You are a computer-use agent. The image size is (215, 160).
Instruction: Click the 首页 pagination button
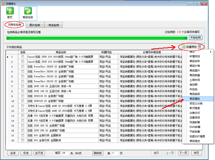[x=157, y=153]
